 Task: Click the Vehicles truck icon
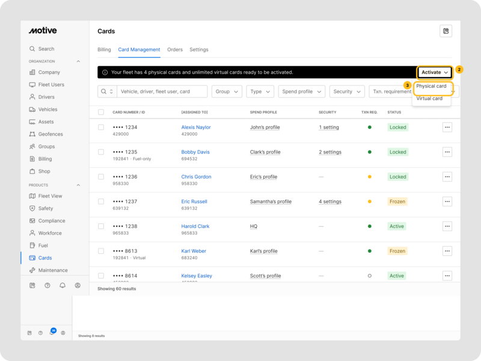point(32,110)
